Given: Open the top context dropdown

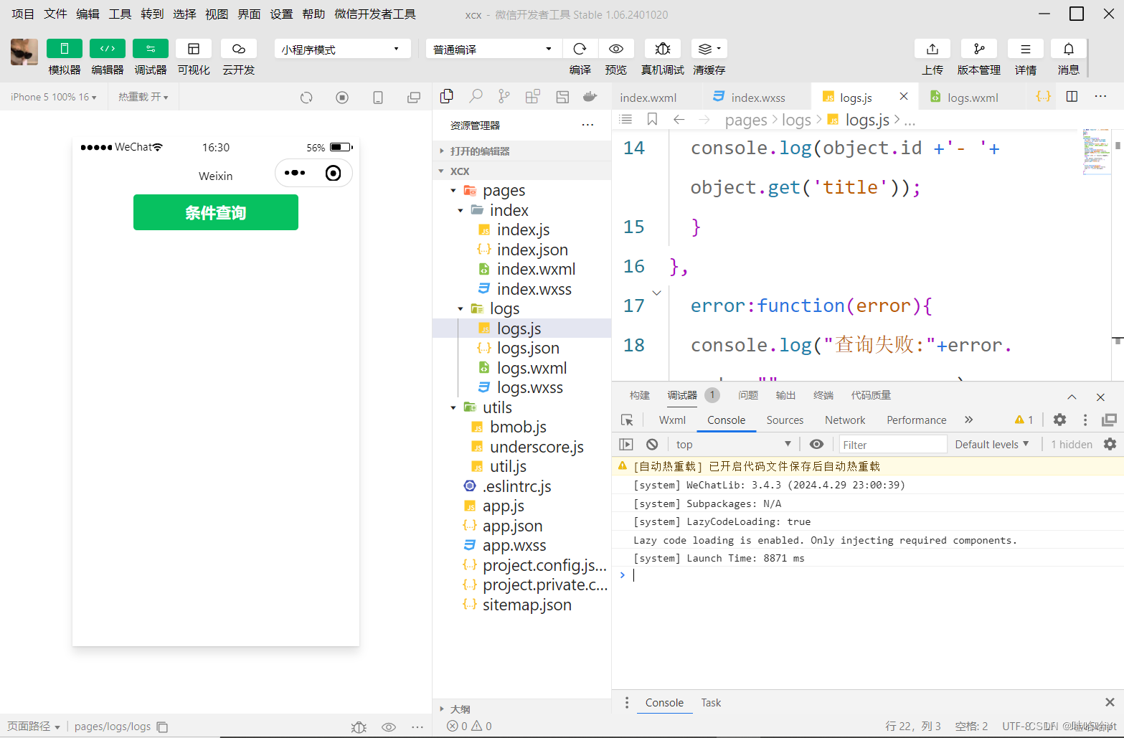Looking at the screenshot, I should click(x=733, y=445).
